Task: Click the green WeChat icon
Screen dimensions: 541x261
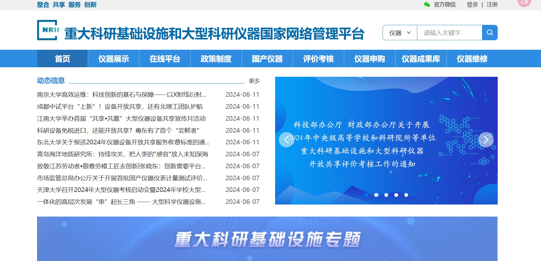Action: 427,5
